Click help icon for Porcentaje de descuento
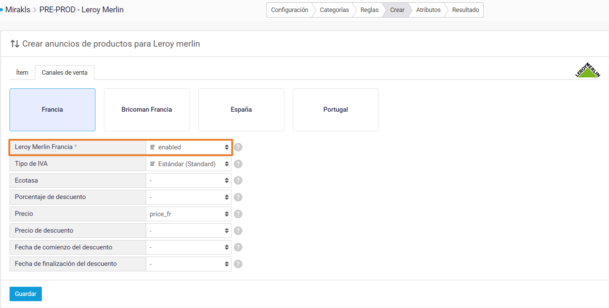 tap(238, 197)
